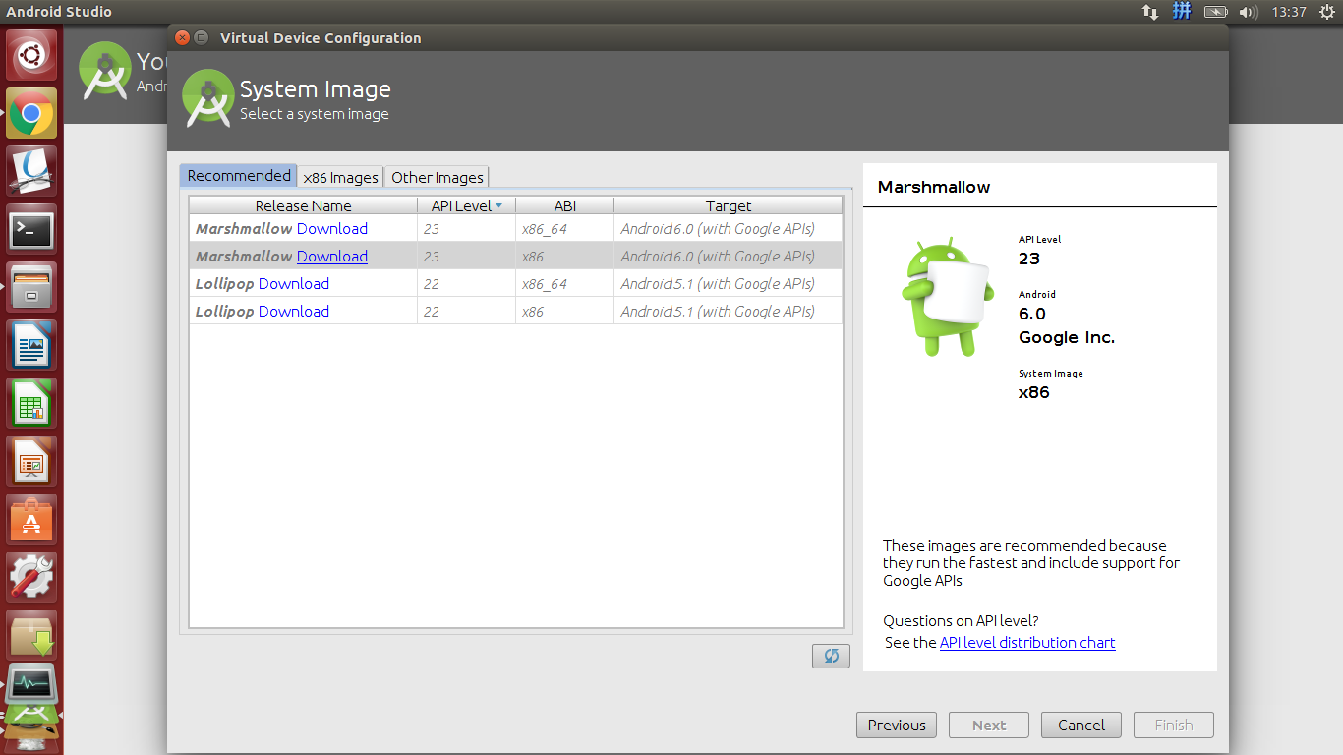This screenshot has width=1343, height=755.
Task: Switch to the Recommended tab
Action: (x=239, y=176)
